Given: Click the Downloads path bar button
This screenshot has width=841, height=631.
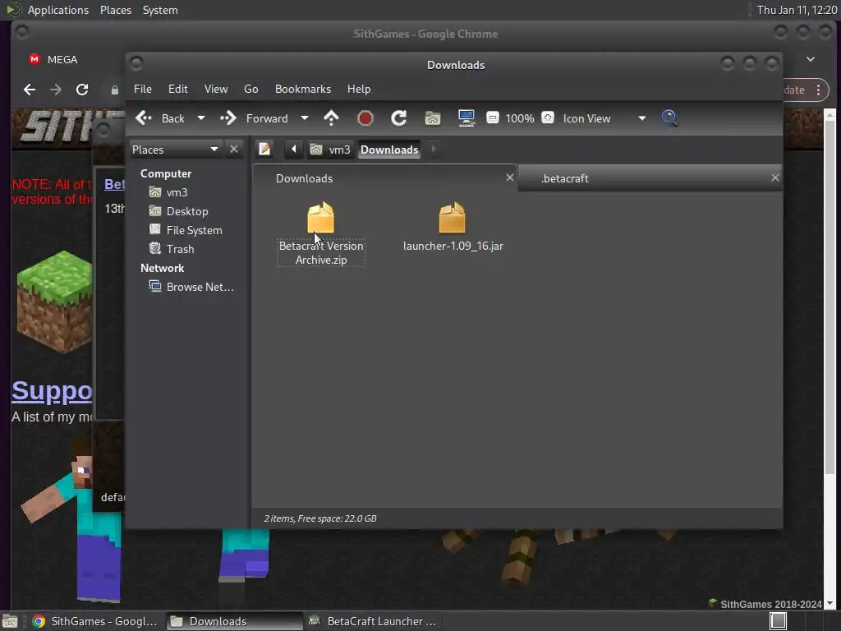Looking at the screenshot, I should pyautogui.click(x=389, y=150).
